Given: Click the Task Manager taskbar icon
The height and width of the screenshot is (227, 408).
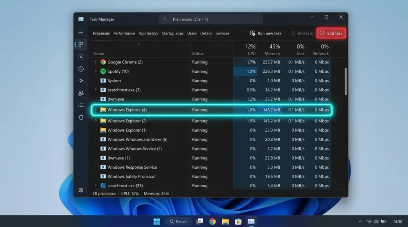Looking at the screenshot, I should pos(251,221).
